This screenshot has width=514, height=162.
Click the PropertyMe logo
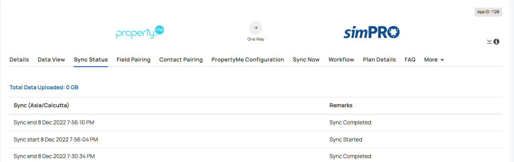[x=140, y=32]
